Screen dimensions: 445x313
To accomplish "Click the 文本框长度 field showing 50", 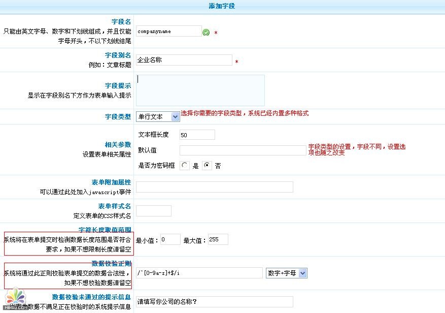I will (x=197, y=135).
